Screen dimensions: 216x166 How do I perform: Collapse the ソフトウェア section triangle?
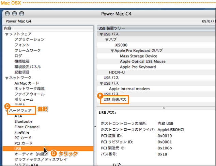[x=6, y=34]
